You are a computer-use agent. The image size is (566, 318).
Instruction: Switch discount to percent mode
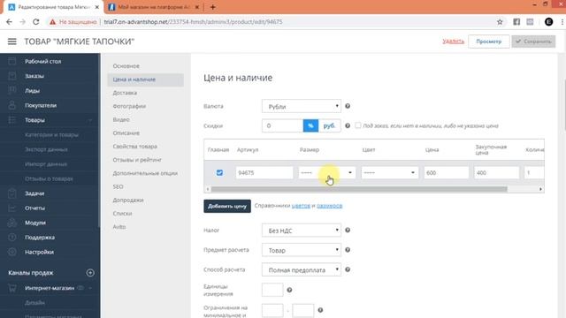click(x=310, y=125)
